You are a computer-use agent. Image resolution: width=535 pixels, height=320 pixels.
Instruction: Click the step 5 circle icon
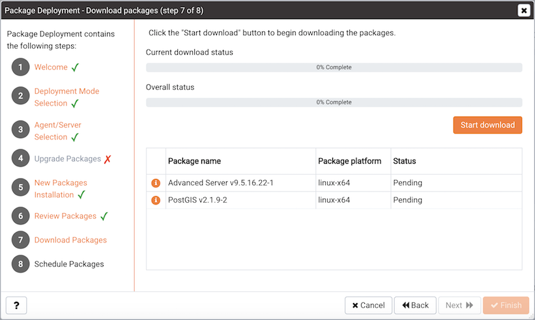tap(20, 187)
